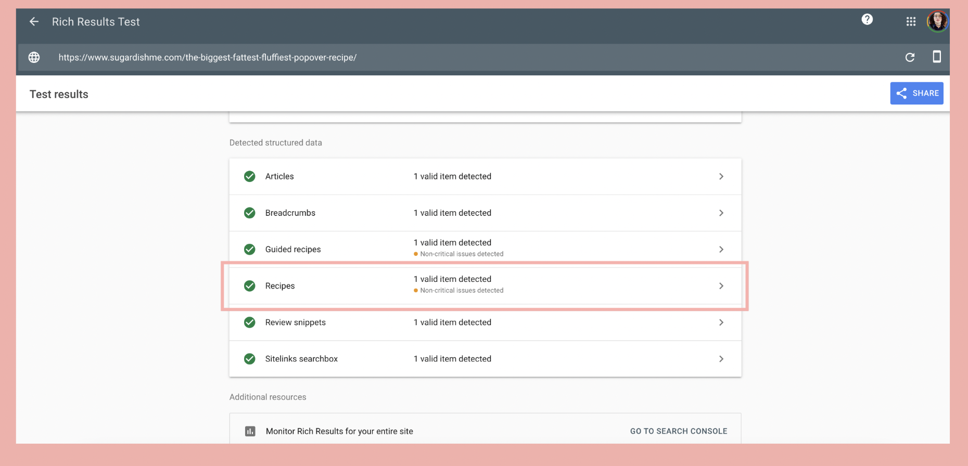
Task: Click the Recipes non-critical issues note
Action: coord(458,290)
